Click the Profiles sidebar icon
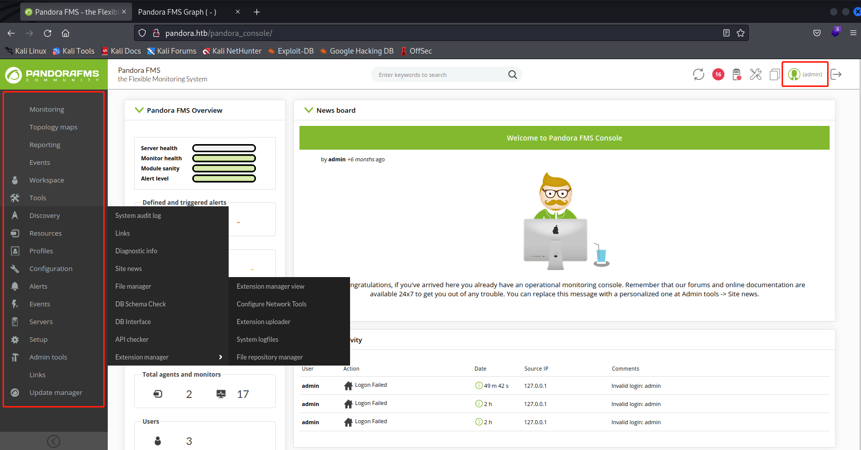Viewport: 861px width, 450px height. 15,251
